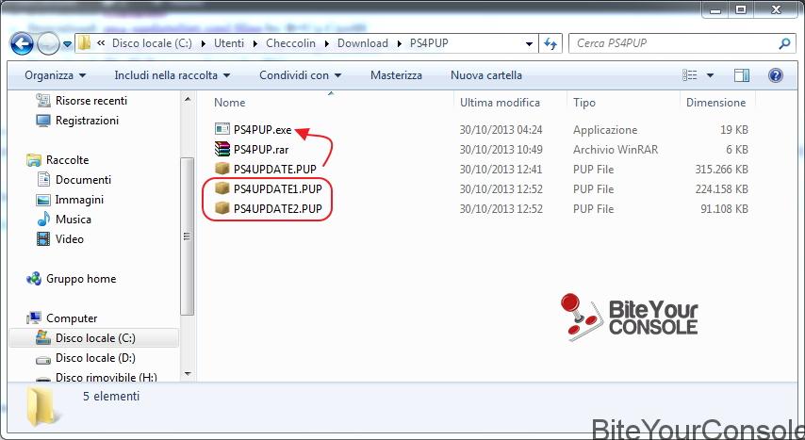Open Musica library

click(74, 220)
